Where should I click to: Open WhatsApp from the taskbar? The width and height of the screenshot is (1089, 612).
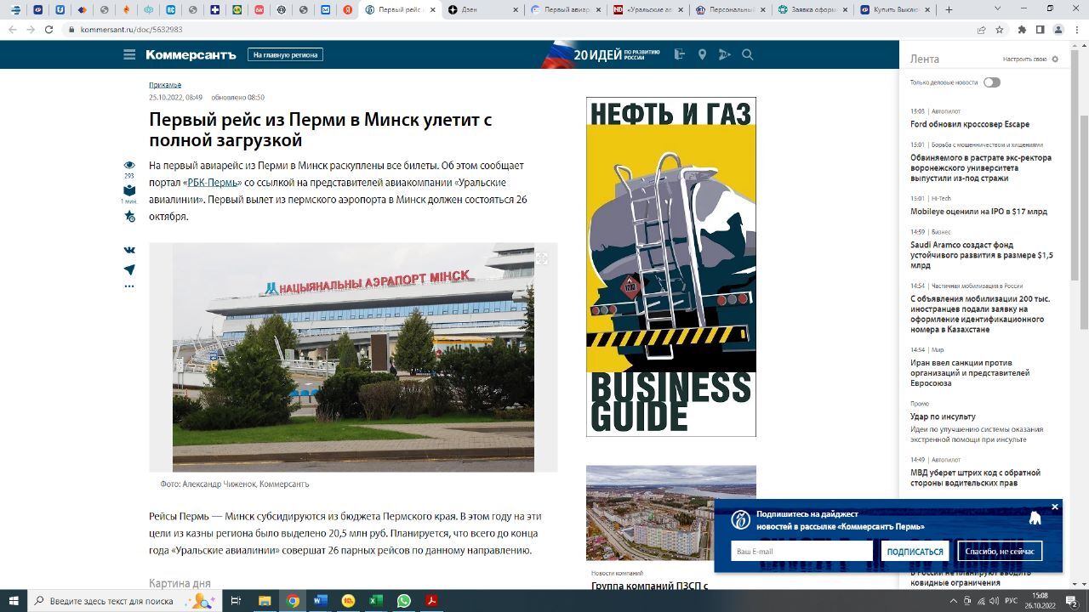coord(404,601)
